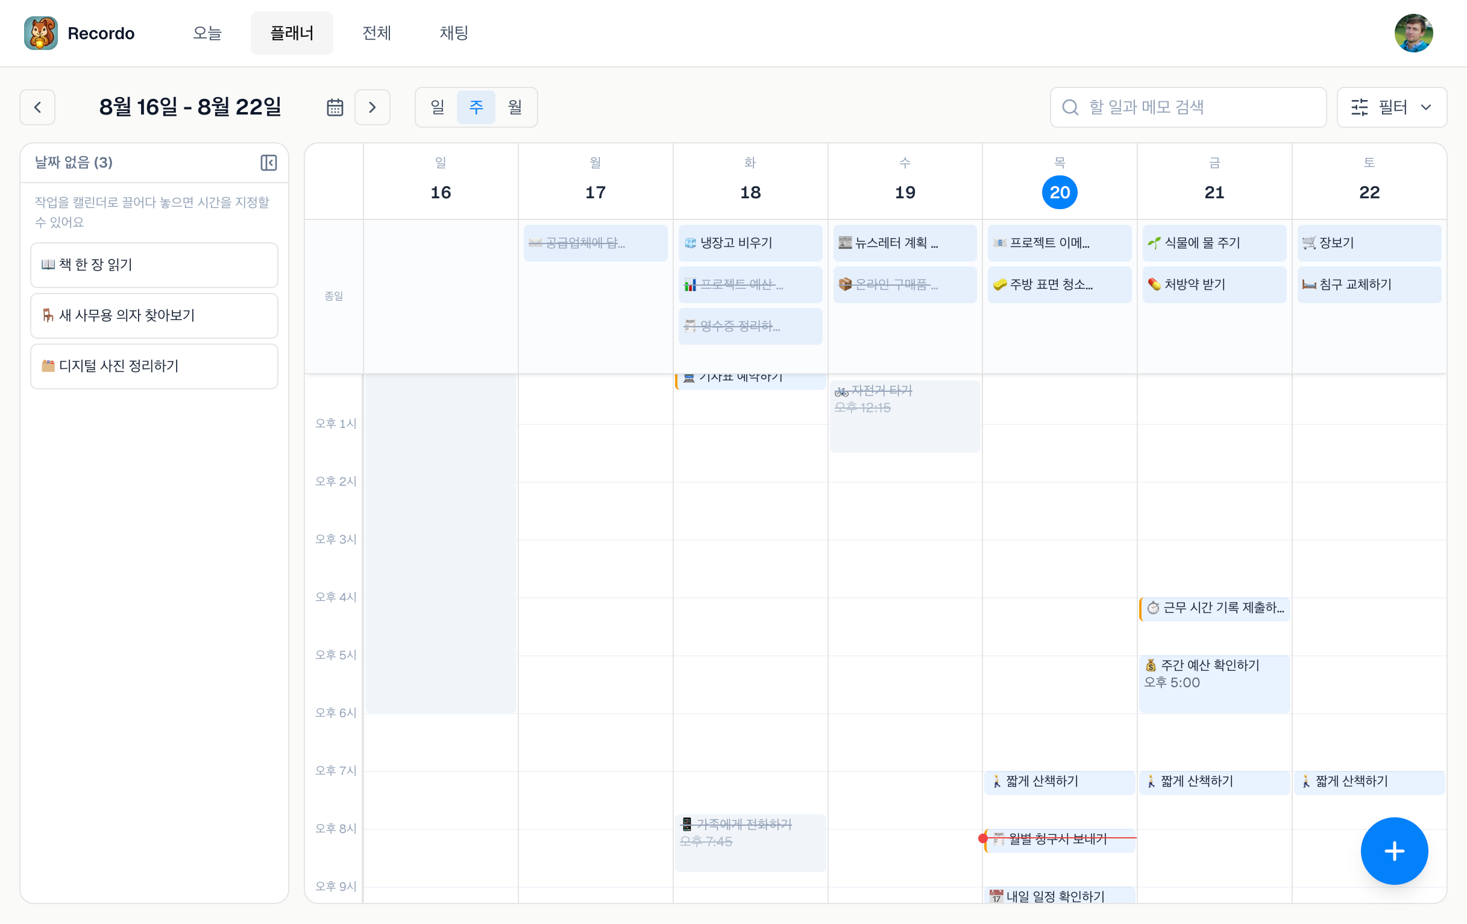
Task: Open the 뉴스레터 계획 task
Action: [x=905, y=243]
